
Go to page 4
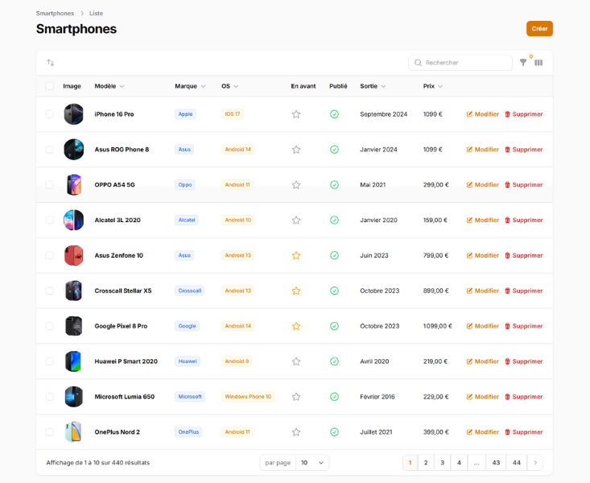pos(459,463)
